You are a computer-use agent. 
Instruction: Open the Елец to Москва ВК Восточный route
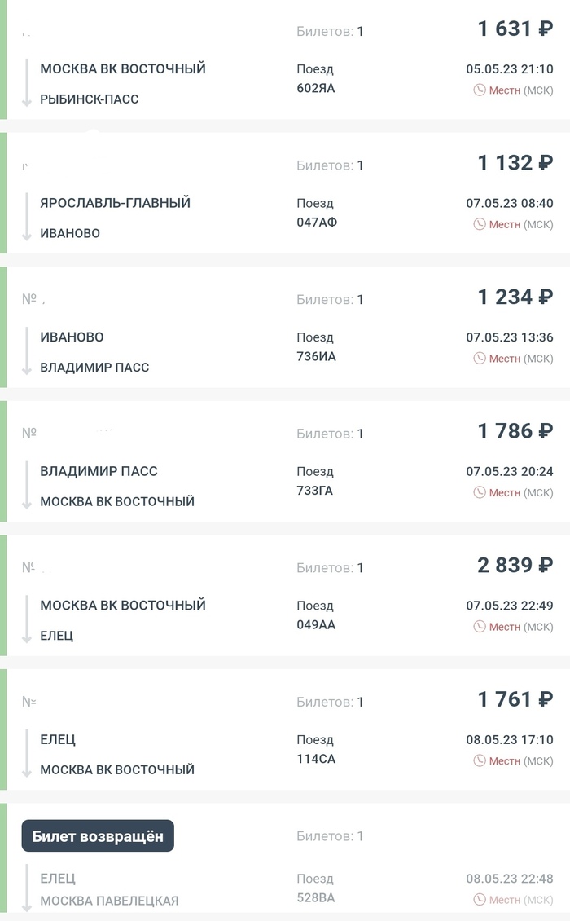coord(117,755)
